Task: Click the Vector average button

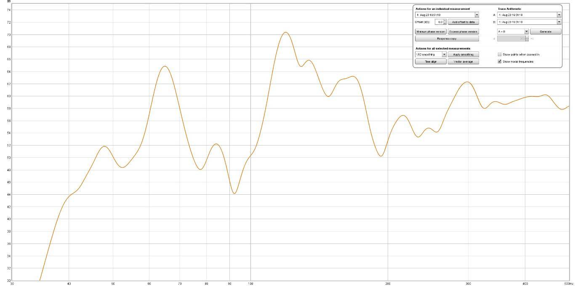Action: click(x=463, y=61)
